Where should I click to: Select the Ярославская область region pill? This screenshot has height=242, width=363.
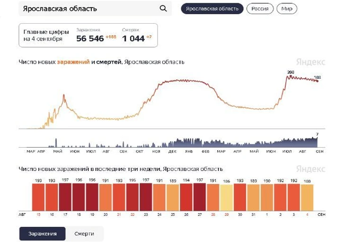(x=212, y=9)
